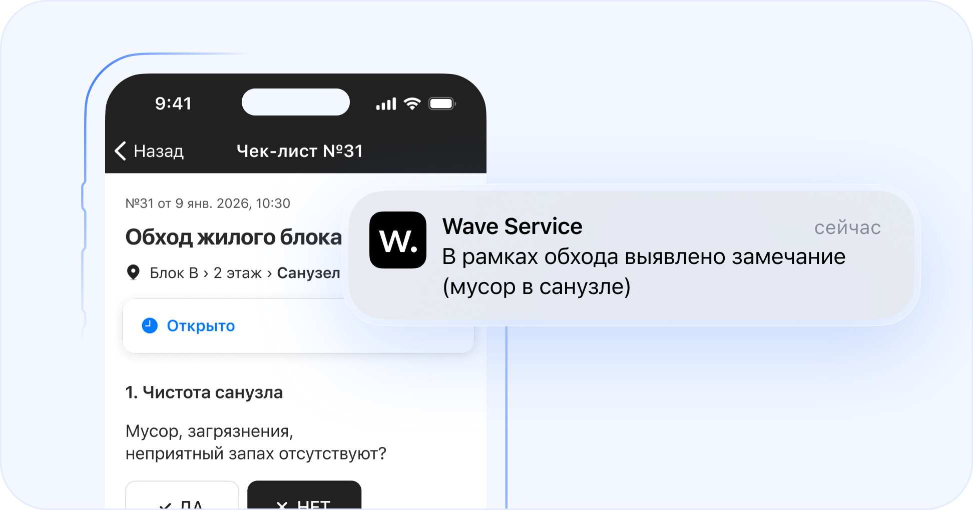The height and width of the screenshot is (510, 973).
Task: Tap the battery status icon
Action: tap(442, 103)
